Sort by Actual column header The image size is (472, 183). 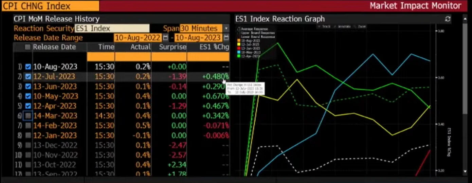(140, 47)
